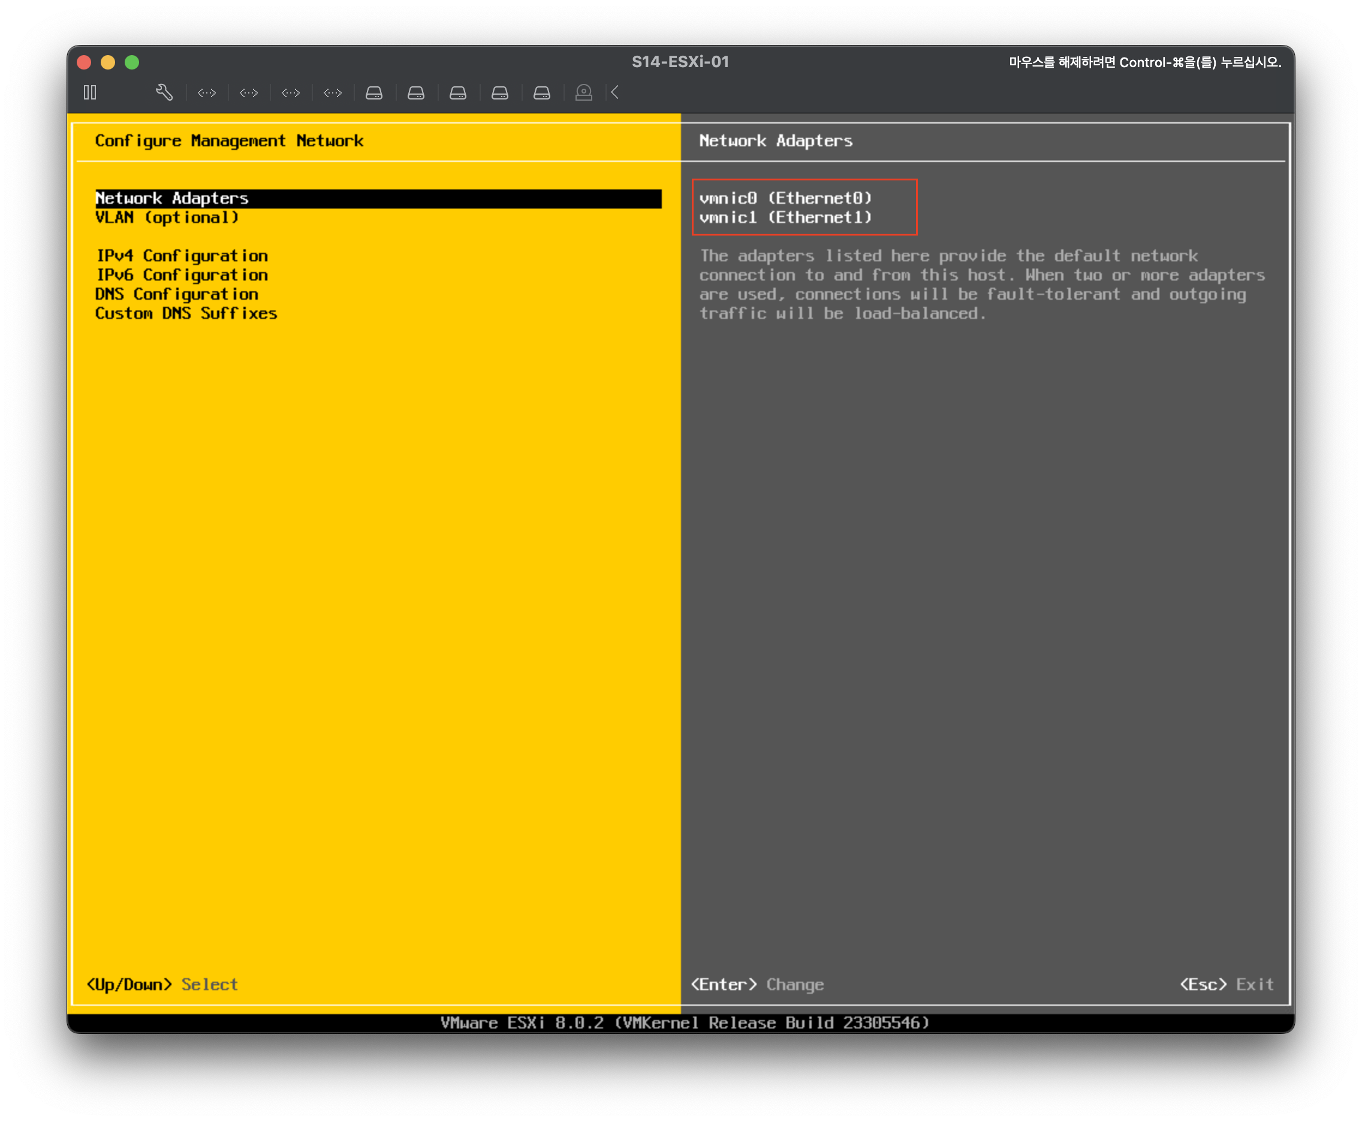Select the Network Adapters menu entry
Image resolution: width=1362 pixels, height=1122 pixels.
point(172,198)
